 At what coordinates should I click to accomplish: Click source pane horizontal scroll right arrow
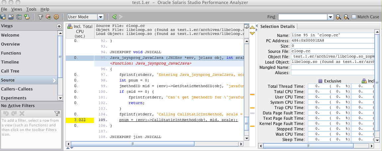tap(242, 144)
